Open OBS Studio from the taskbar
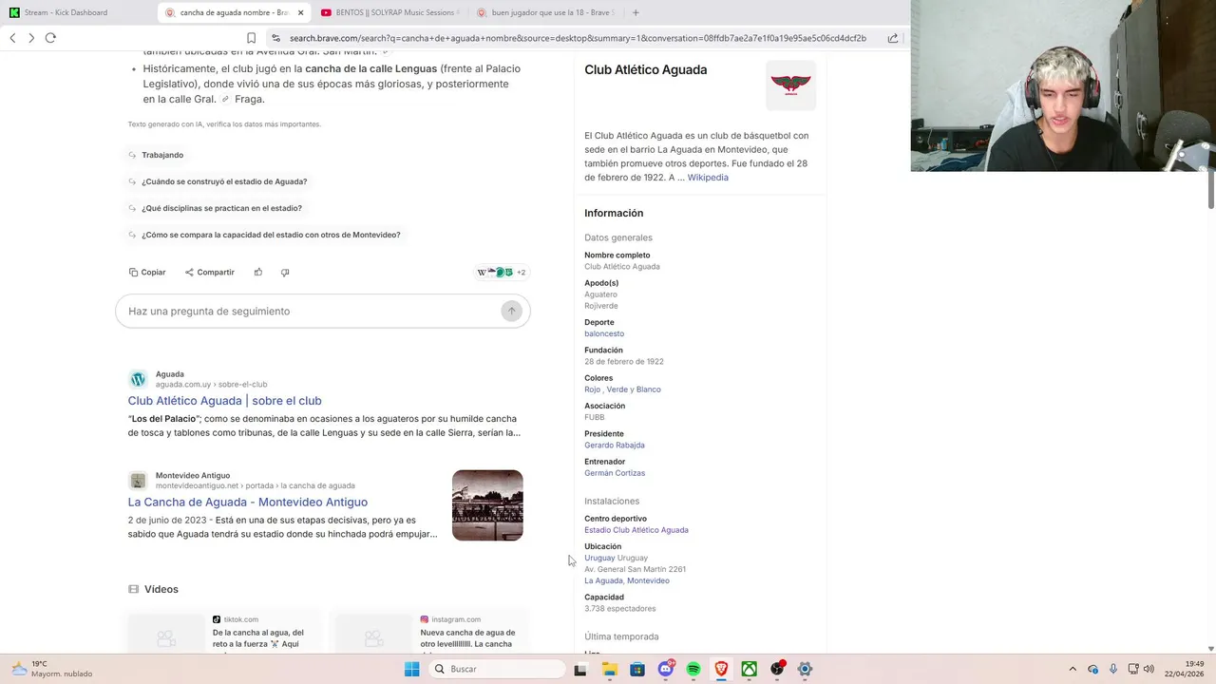Screen dimensions: 1216x684 [x=777, y=669]
